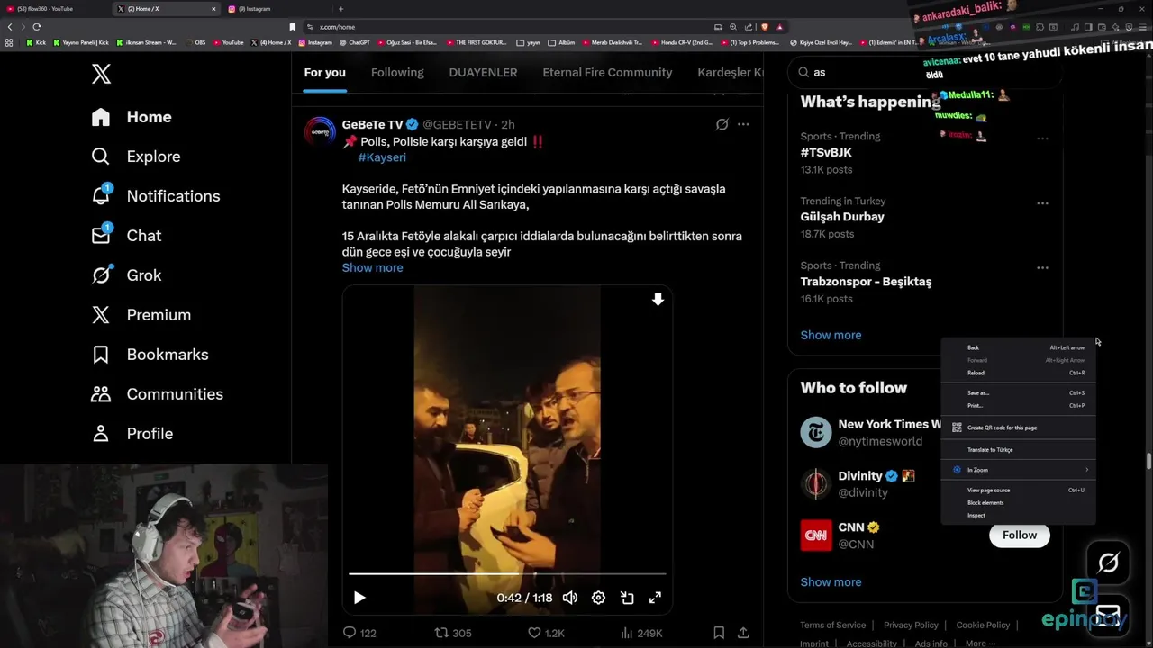This screenshot has width=1153, height=648.
Task: Switch to the Following tab
Action: pyautogui.click(x=397, y=73)
